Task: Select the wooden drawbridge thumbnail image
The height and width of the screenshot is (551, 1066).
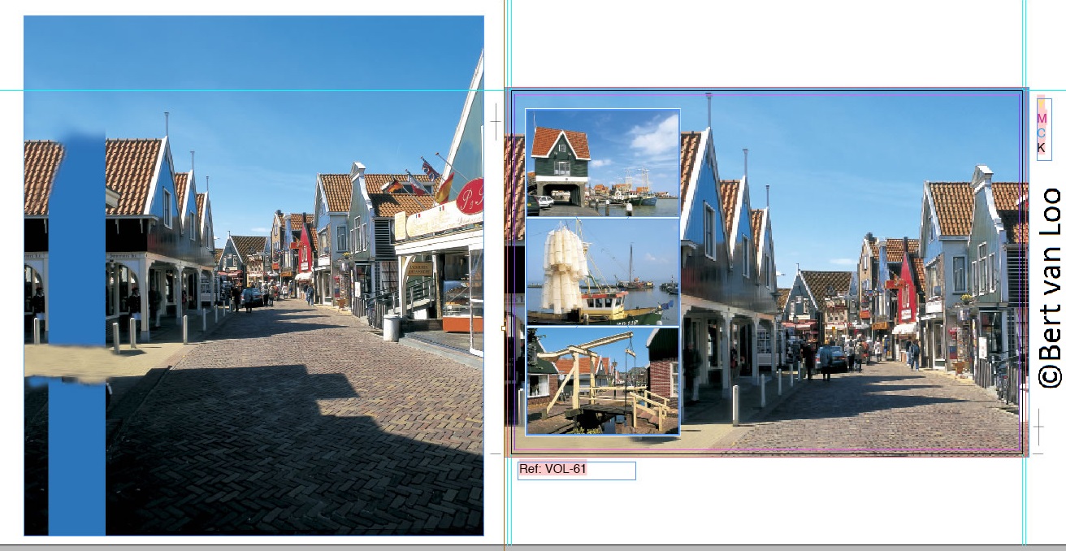Action: click(x=602, y=380)
